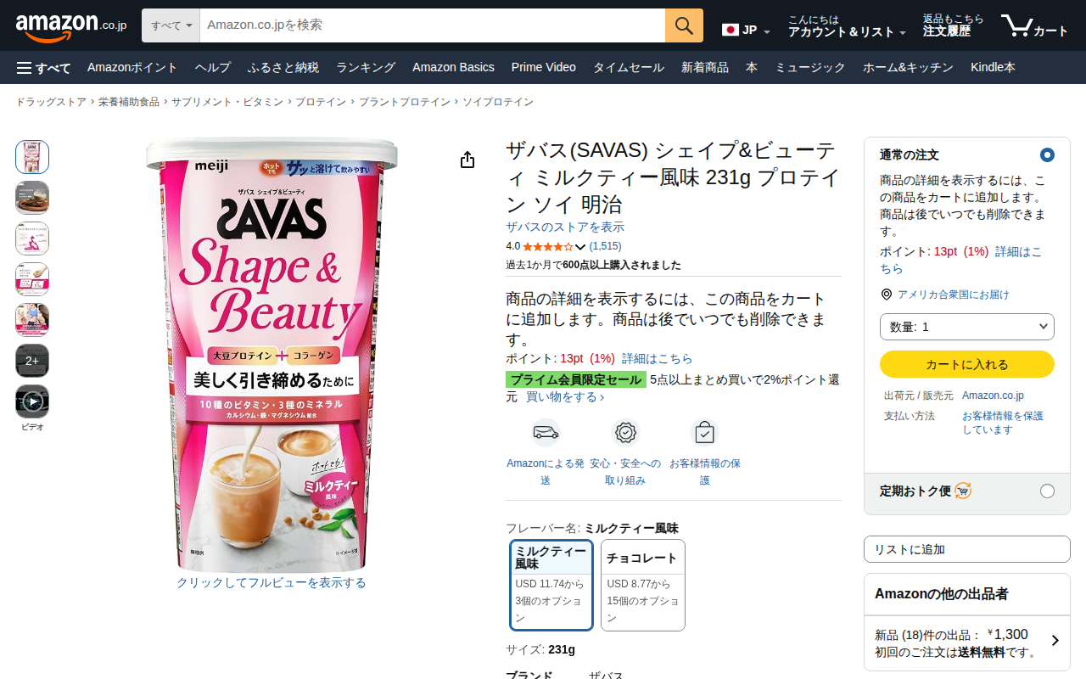Viewport: 1086px width, 679px height.
Task: Open 注文履歴 orders link
Action: (954, 25)
